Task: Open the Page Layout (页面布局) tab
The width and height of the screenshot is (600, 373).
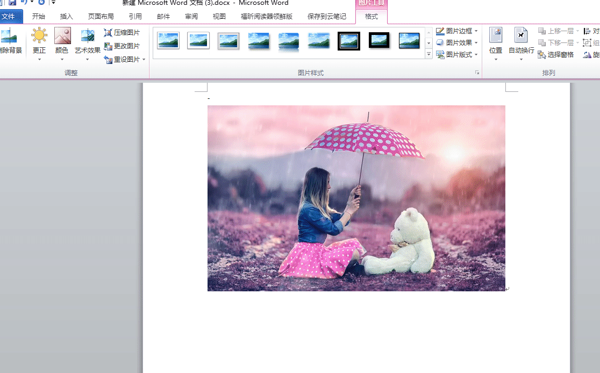Action: tap(101, 17)
